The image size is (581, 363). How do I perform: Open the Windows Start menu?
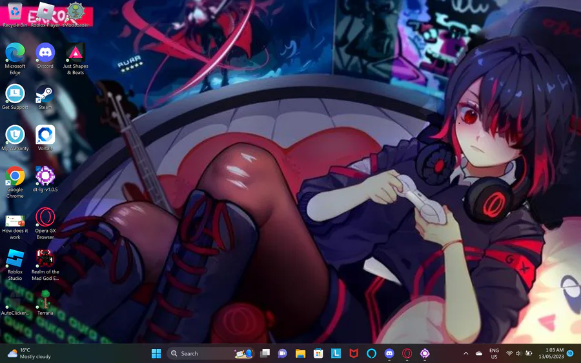click(x=156, y=354)
